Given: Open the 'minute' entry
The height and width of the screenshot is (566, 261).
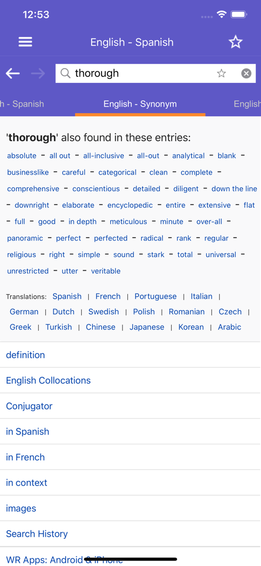Looking at the screenshot, I should 172,222.
